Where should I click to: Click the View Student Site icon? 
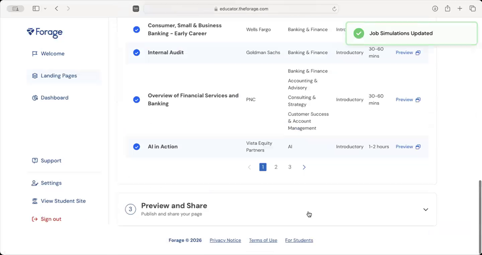coord(35,201)
